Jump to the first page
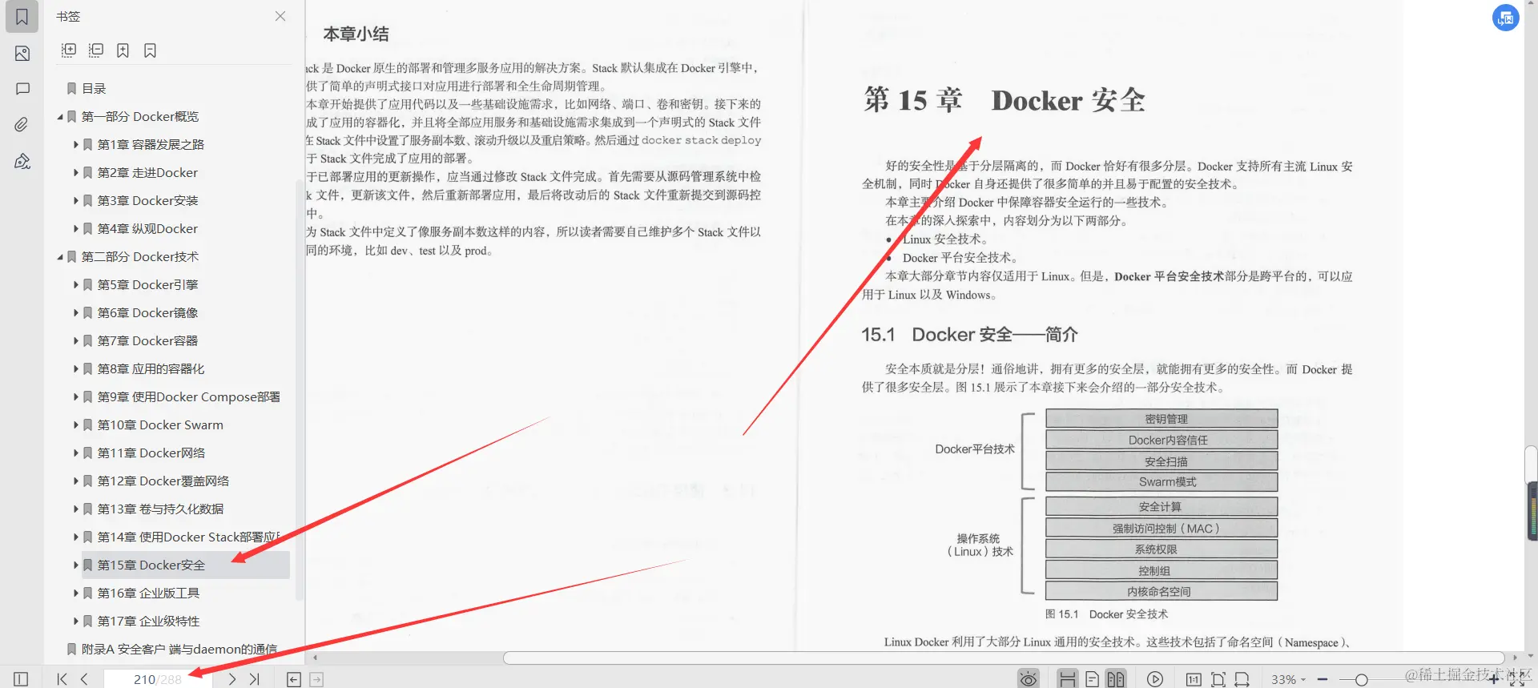The width and height of the screenshot is (1538, 688). coord(62,679)
